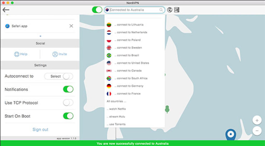The height and width of the screenshot is (146, 265).
Task: Zoom out on map with minus button
Action: pos(257,130)
